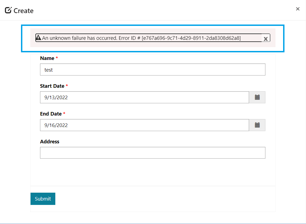Screen dimensions: 306x224
Task: Click the Name field label
Action: point(47,58)
